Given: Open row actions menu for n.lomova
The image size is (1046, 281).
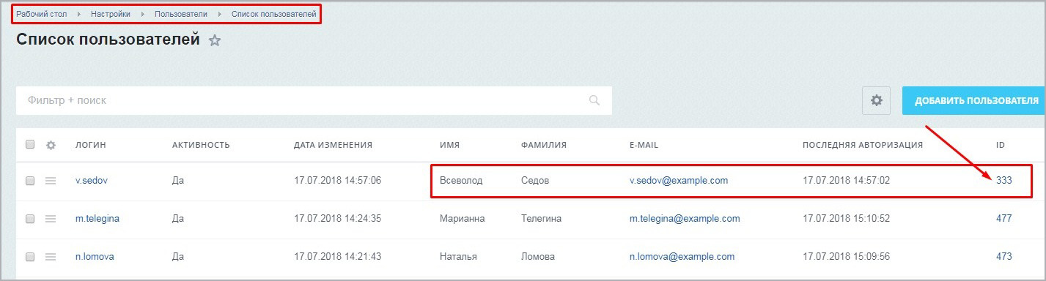Looking at the screenshot, I should pos(51,257).
